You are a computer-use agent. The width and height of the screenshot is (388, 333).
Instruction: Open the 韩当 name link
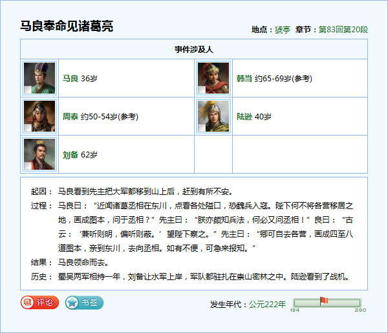click(244, 78)
